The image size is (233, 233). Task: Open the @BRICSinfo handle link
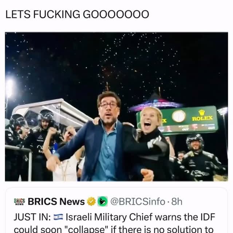pos(138,201)
